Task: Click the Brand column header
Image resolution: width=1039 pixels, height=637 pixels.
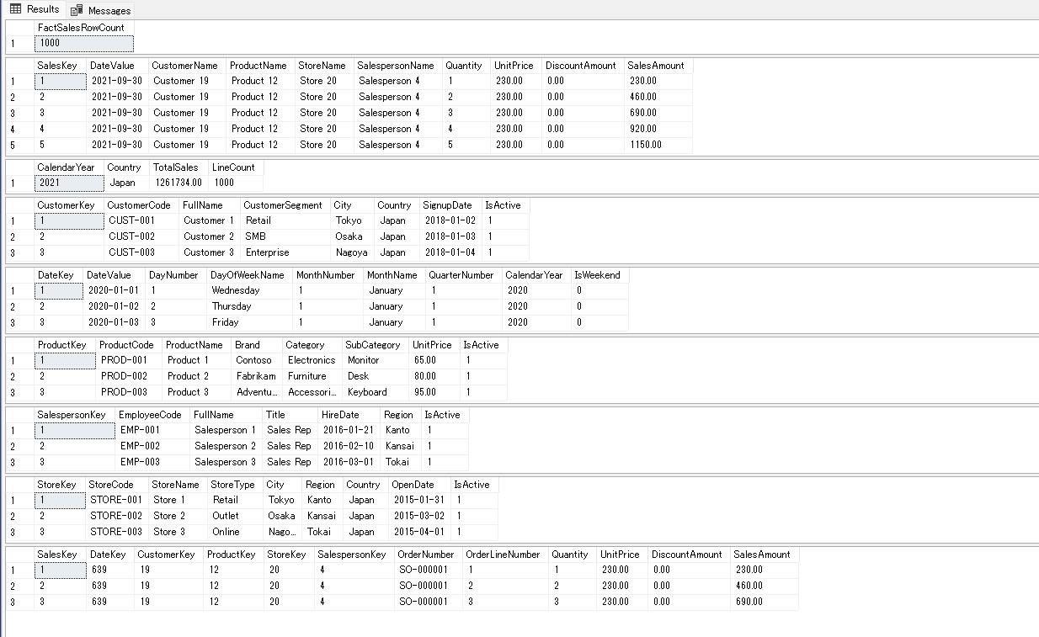Action: [257, 345]
